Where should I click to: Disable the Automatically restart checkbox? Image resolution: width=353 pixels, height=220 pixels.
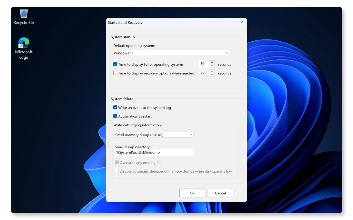[x=115, y=116]
